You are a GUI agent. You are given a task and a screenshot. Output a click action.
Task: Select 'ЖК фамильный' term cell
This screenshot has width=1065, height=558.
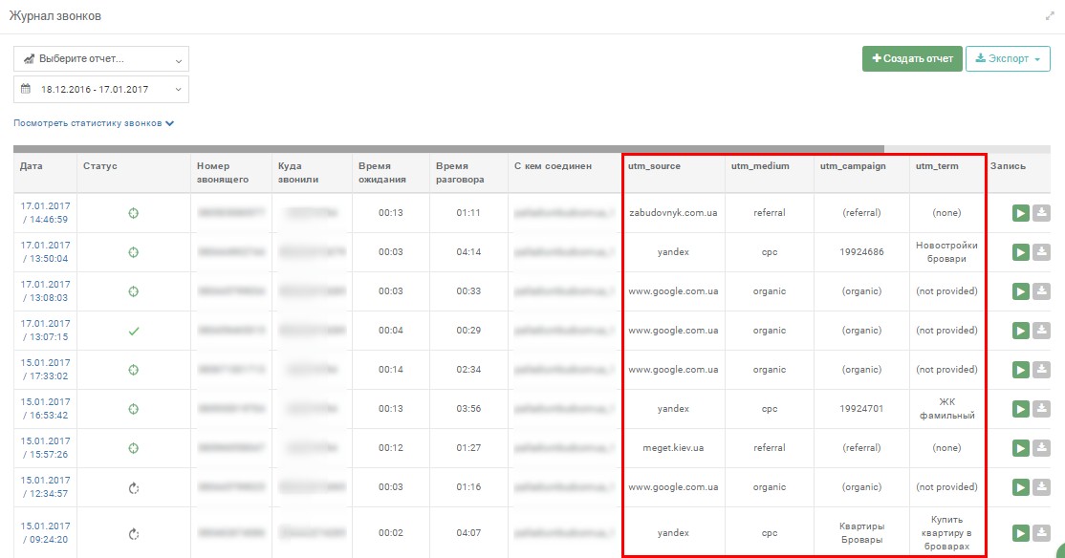(x=946, y=409)
